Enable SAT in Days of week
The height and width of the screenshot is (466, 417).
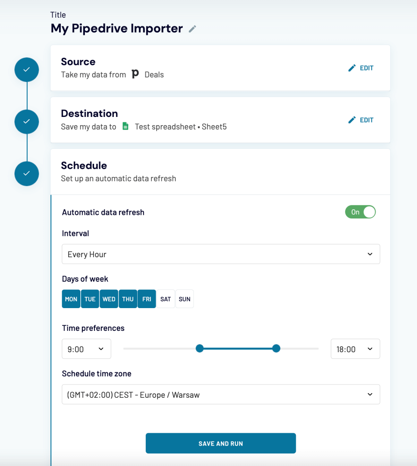click(x=165, y=299)
